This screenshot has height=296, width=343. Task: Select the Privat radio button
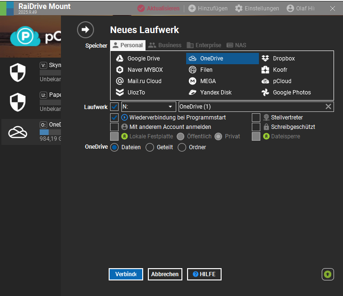point(218,136)
